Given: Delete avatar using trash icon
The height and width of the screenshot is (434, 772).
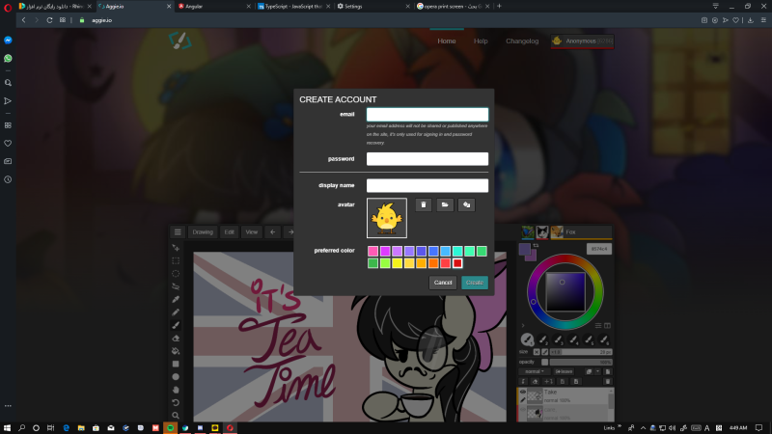Looking at the screenshot, I should [x=424, y=204].
